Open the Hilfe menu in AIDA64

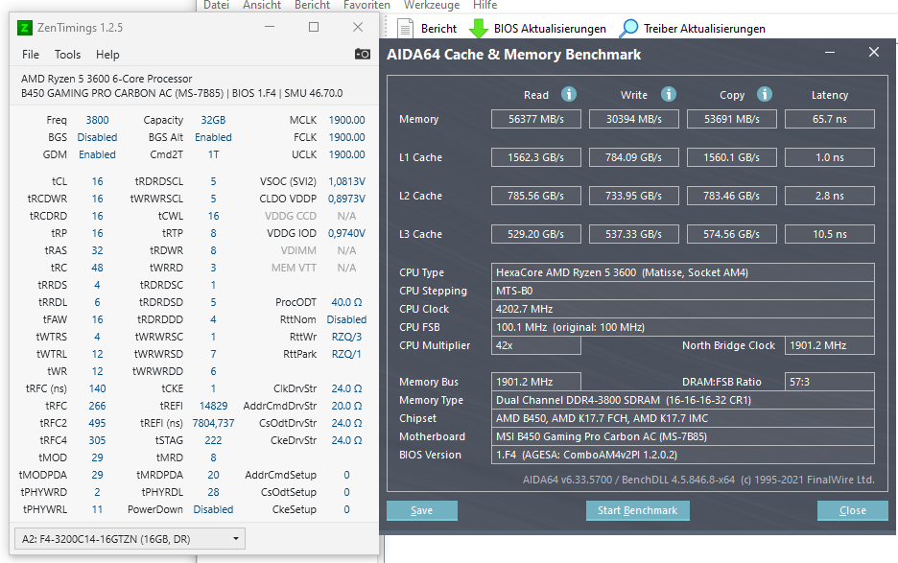(x=484, y=5)
